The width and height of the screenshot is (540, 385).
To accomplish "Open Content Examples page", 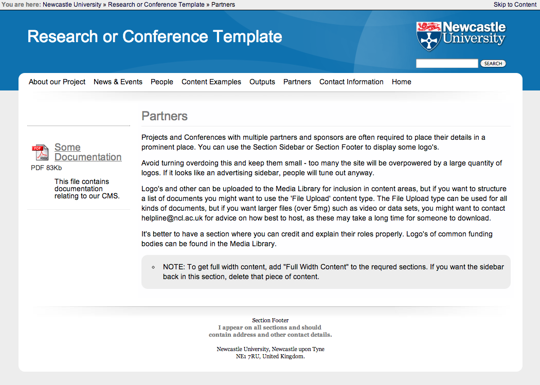I will [211, 82].
